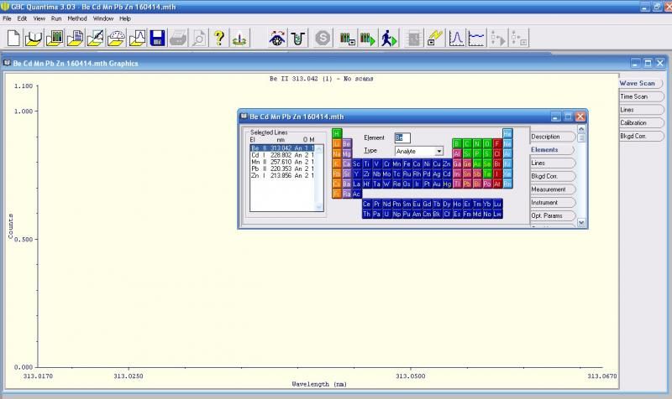Screen dimensions: 672x399
Task: Click the open samples folder icon
Action: (x=55, y=38)
